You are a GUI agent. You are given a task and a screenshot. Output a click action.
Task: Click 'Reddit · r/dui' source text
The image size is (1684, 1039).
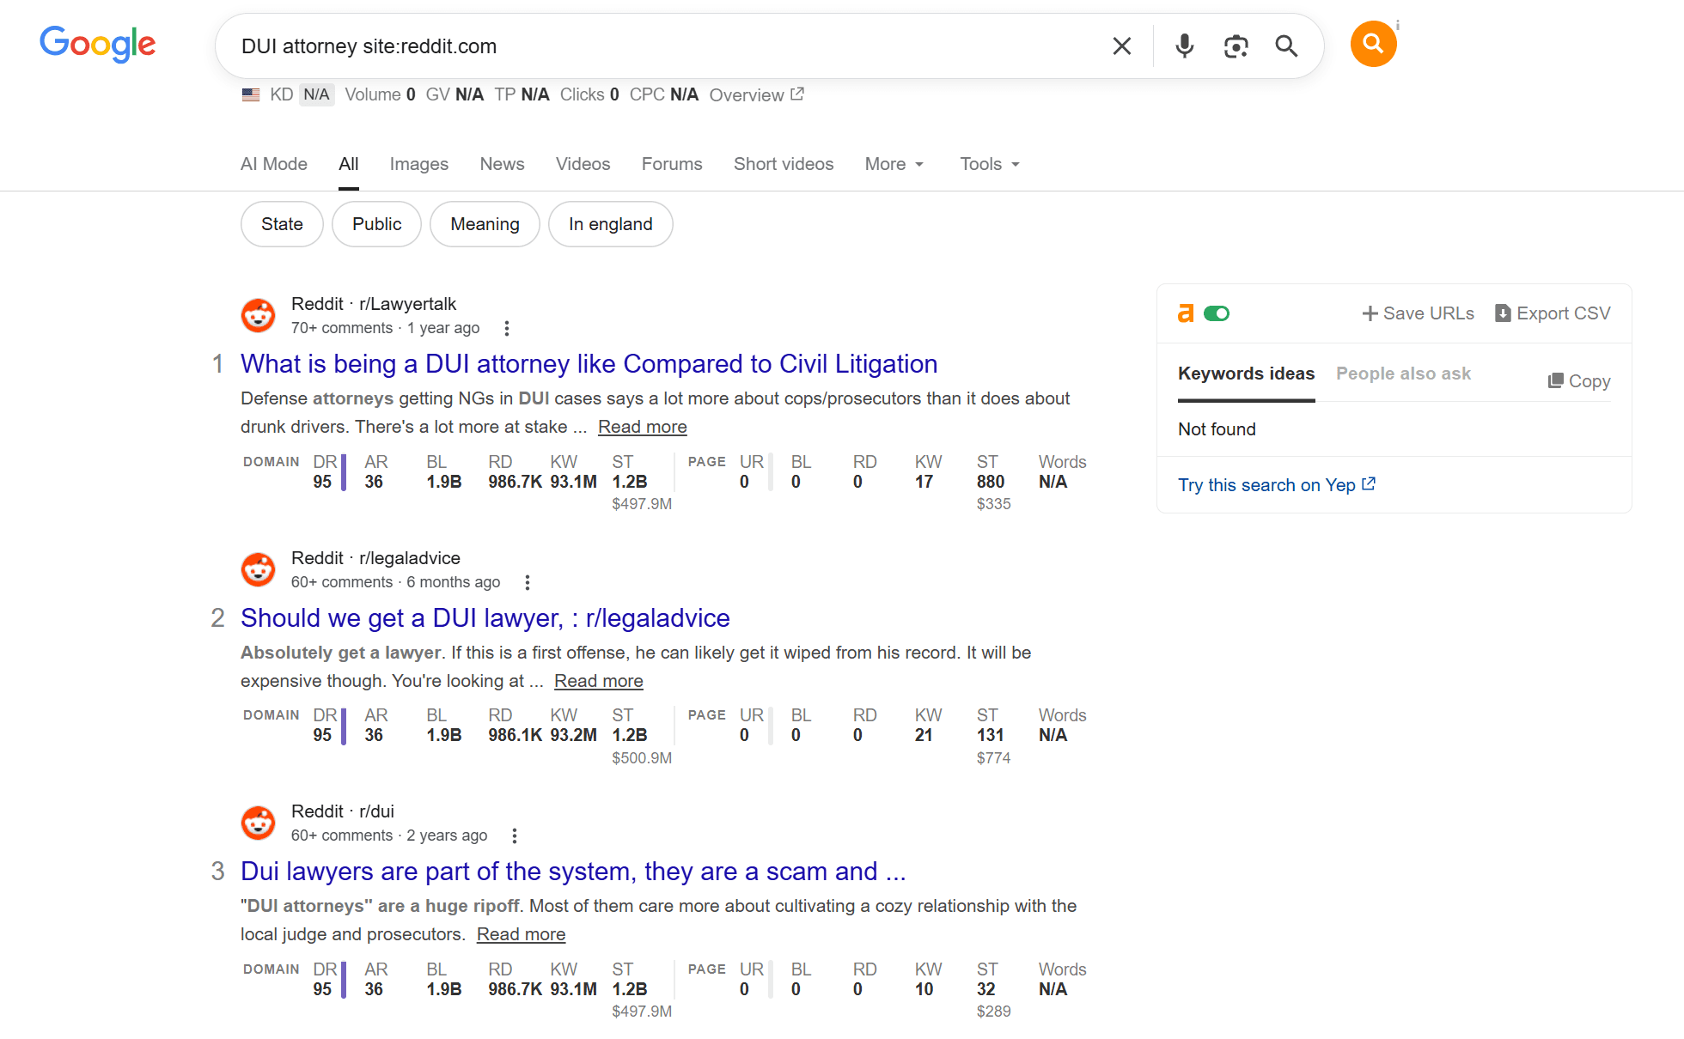click(x=343, y=811)
